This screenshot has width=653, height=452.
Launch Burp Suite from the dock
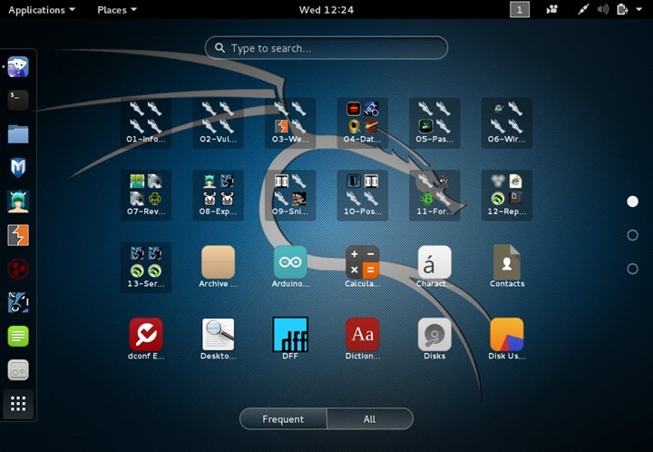click(x=18, y=235)
